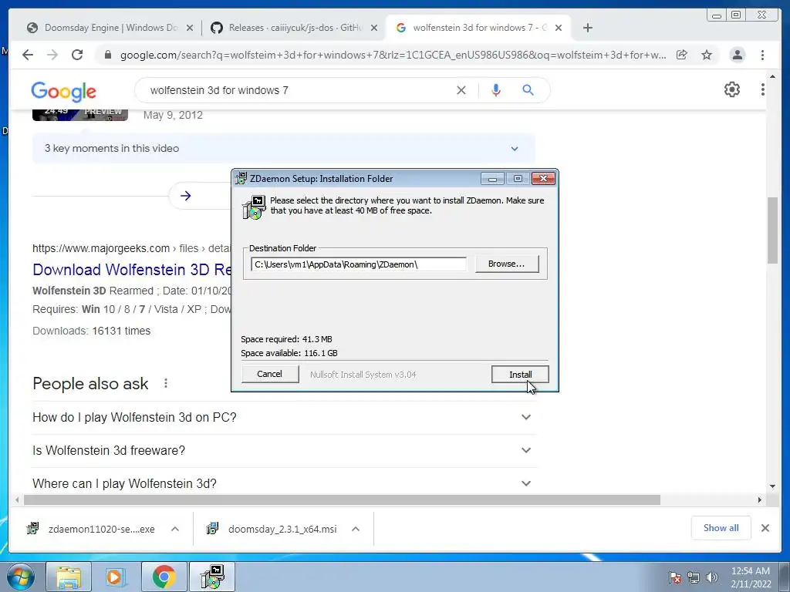Open Google settings gear icon
The image size is (790, 592).
tap(731, 89)
